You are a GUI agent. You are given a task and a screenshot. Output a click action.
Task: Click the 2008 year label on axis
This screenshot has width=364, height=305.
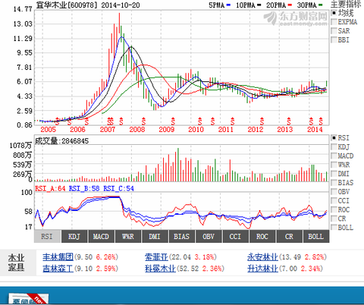click(137, 130)
